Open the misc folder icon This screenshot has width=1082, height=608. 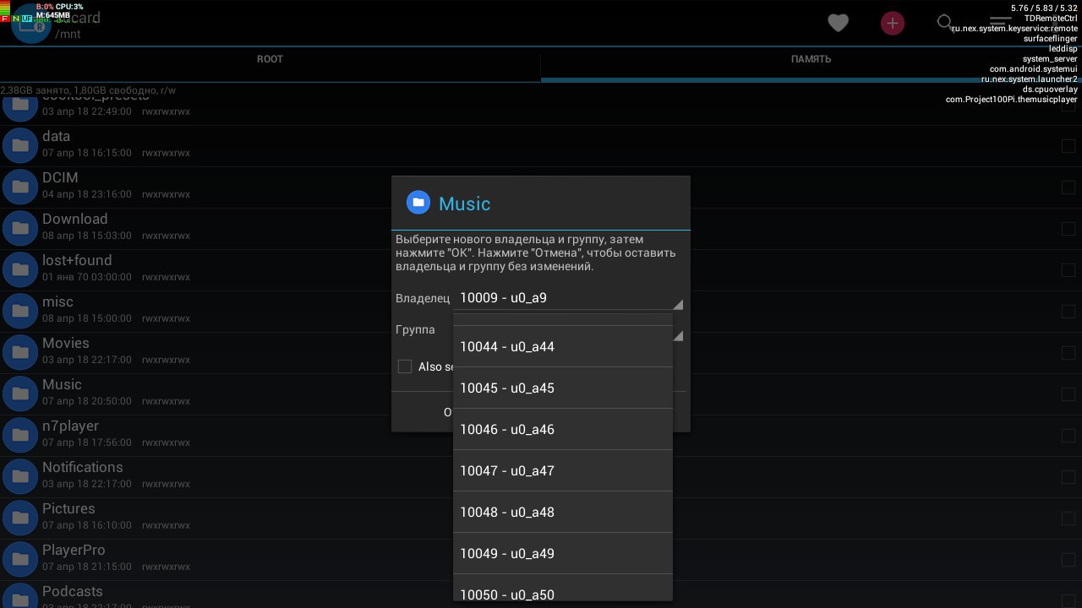click(19, 311)
